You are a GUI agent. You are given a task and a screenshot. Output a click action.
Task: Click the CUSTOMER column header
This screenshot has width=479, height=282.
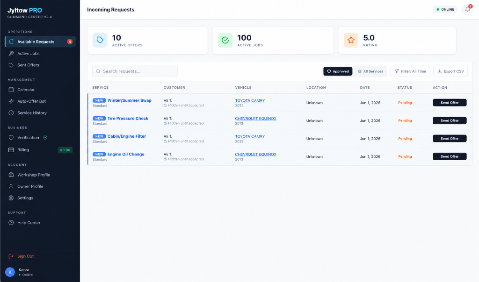[174, 87]
